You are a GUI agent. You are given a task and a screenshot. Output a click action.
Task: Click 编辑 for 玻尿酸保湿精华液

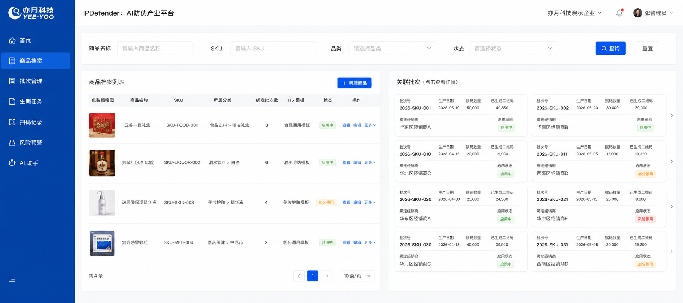coord(357,202)
